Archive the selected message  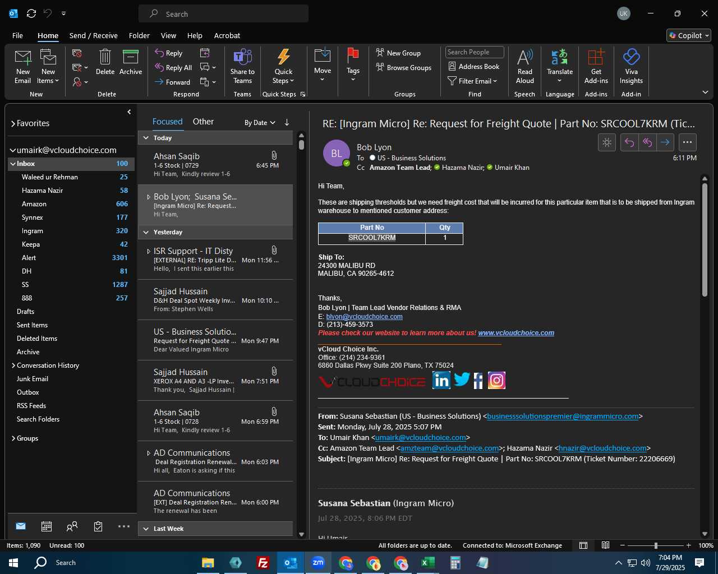pyautogui.click(x=131, y=62)
